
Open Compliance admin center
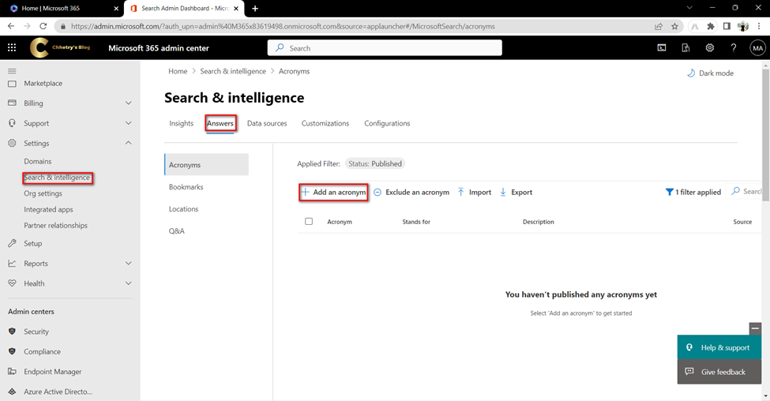(x=42, y=351)
